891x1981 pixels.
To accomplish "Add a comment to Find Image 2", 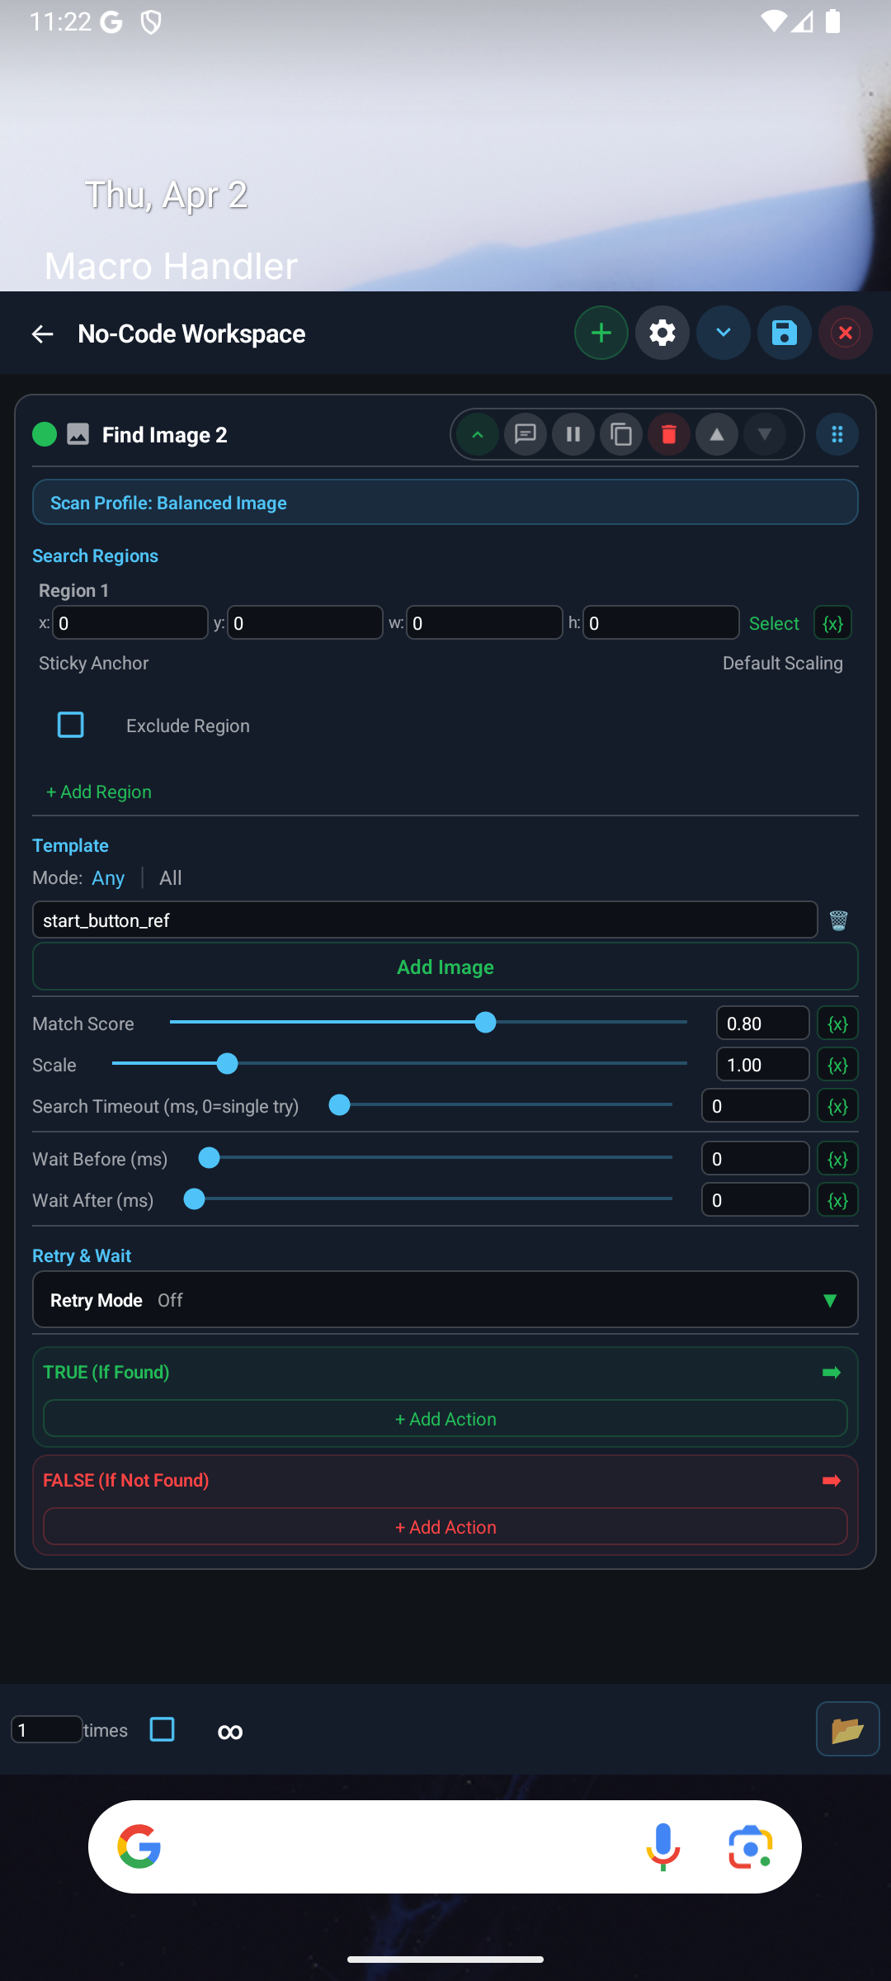I will point(526,434).
